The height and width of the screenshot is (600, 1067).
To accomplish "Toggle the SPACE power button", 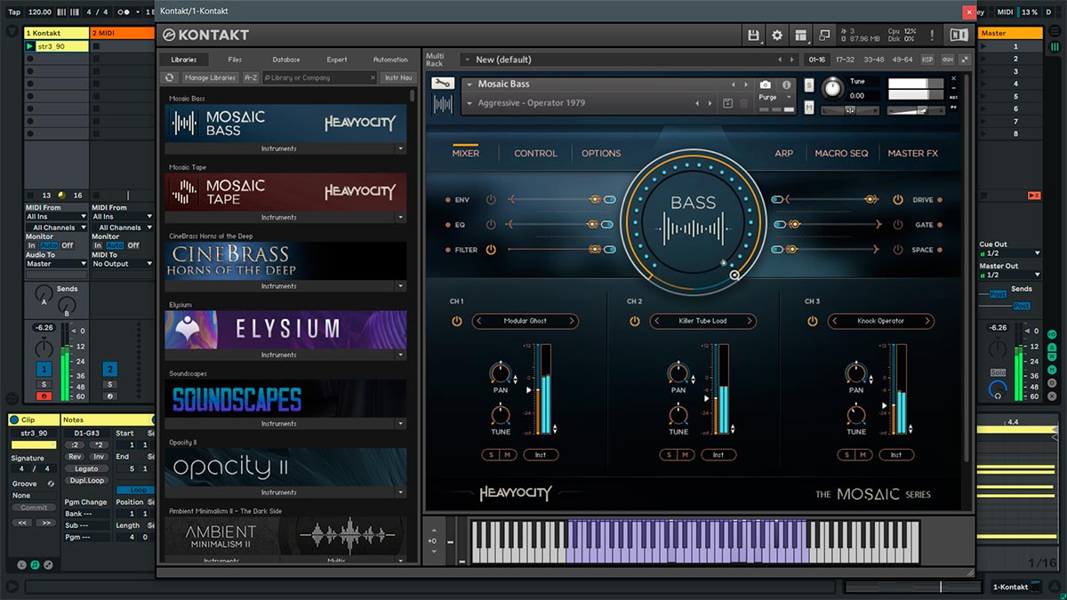I will (x=898, y=250).
